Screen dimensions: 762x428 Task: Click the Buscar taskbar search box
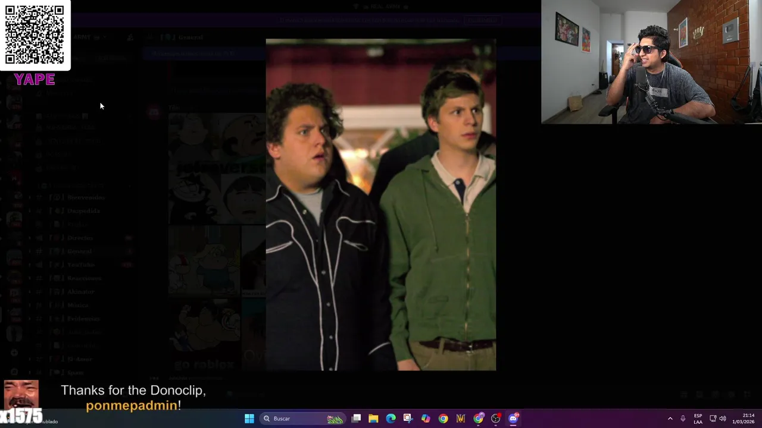pos(303,418)
